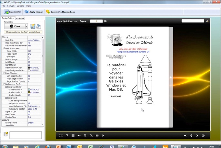Click the Flipping Time value 0.6
This screenshot has height=148, width=221.
click(x=34, y=117)
